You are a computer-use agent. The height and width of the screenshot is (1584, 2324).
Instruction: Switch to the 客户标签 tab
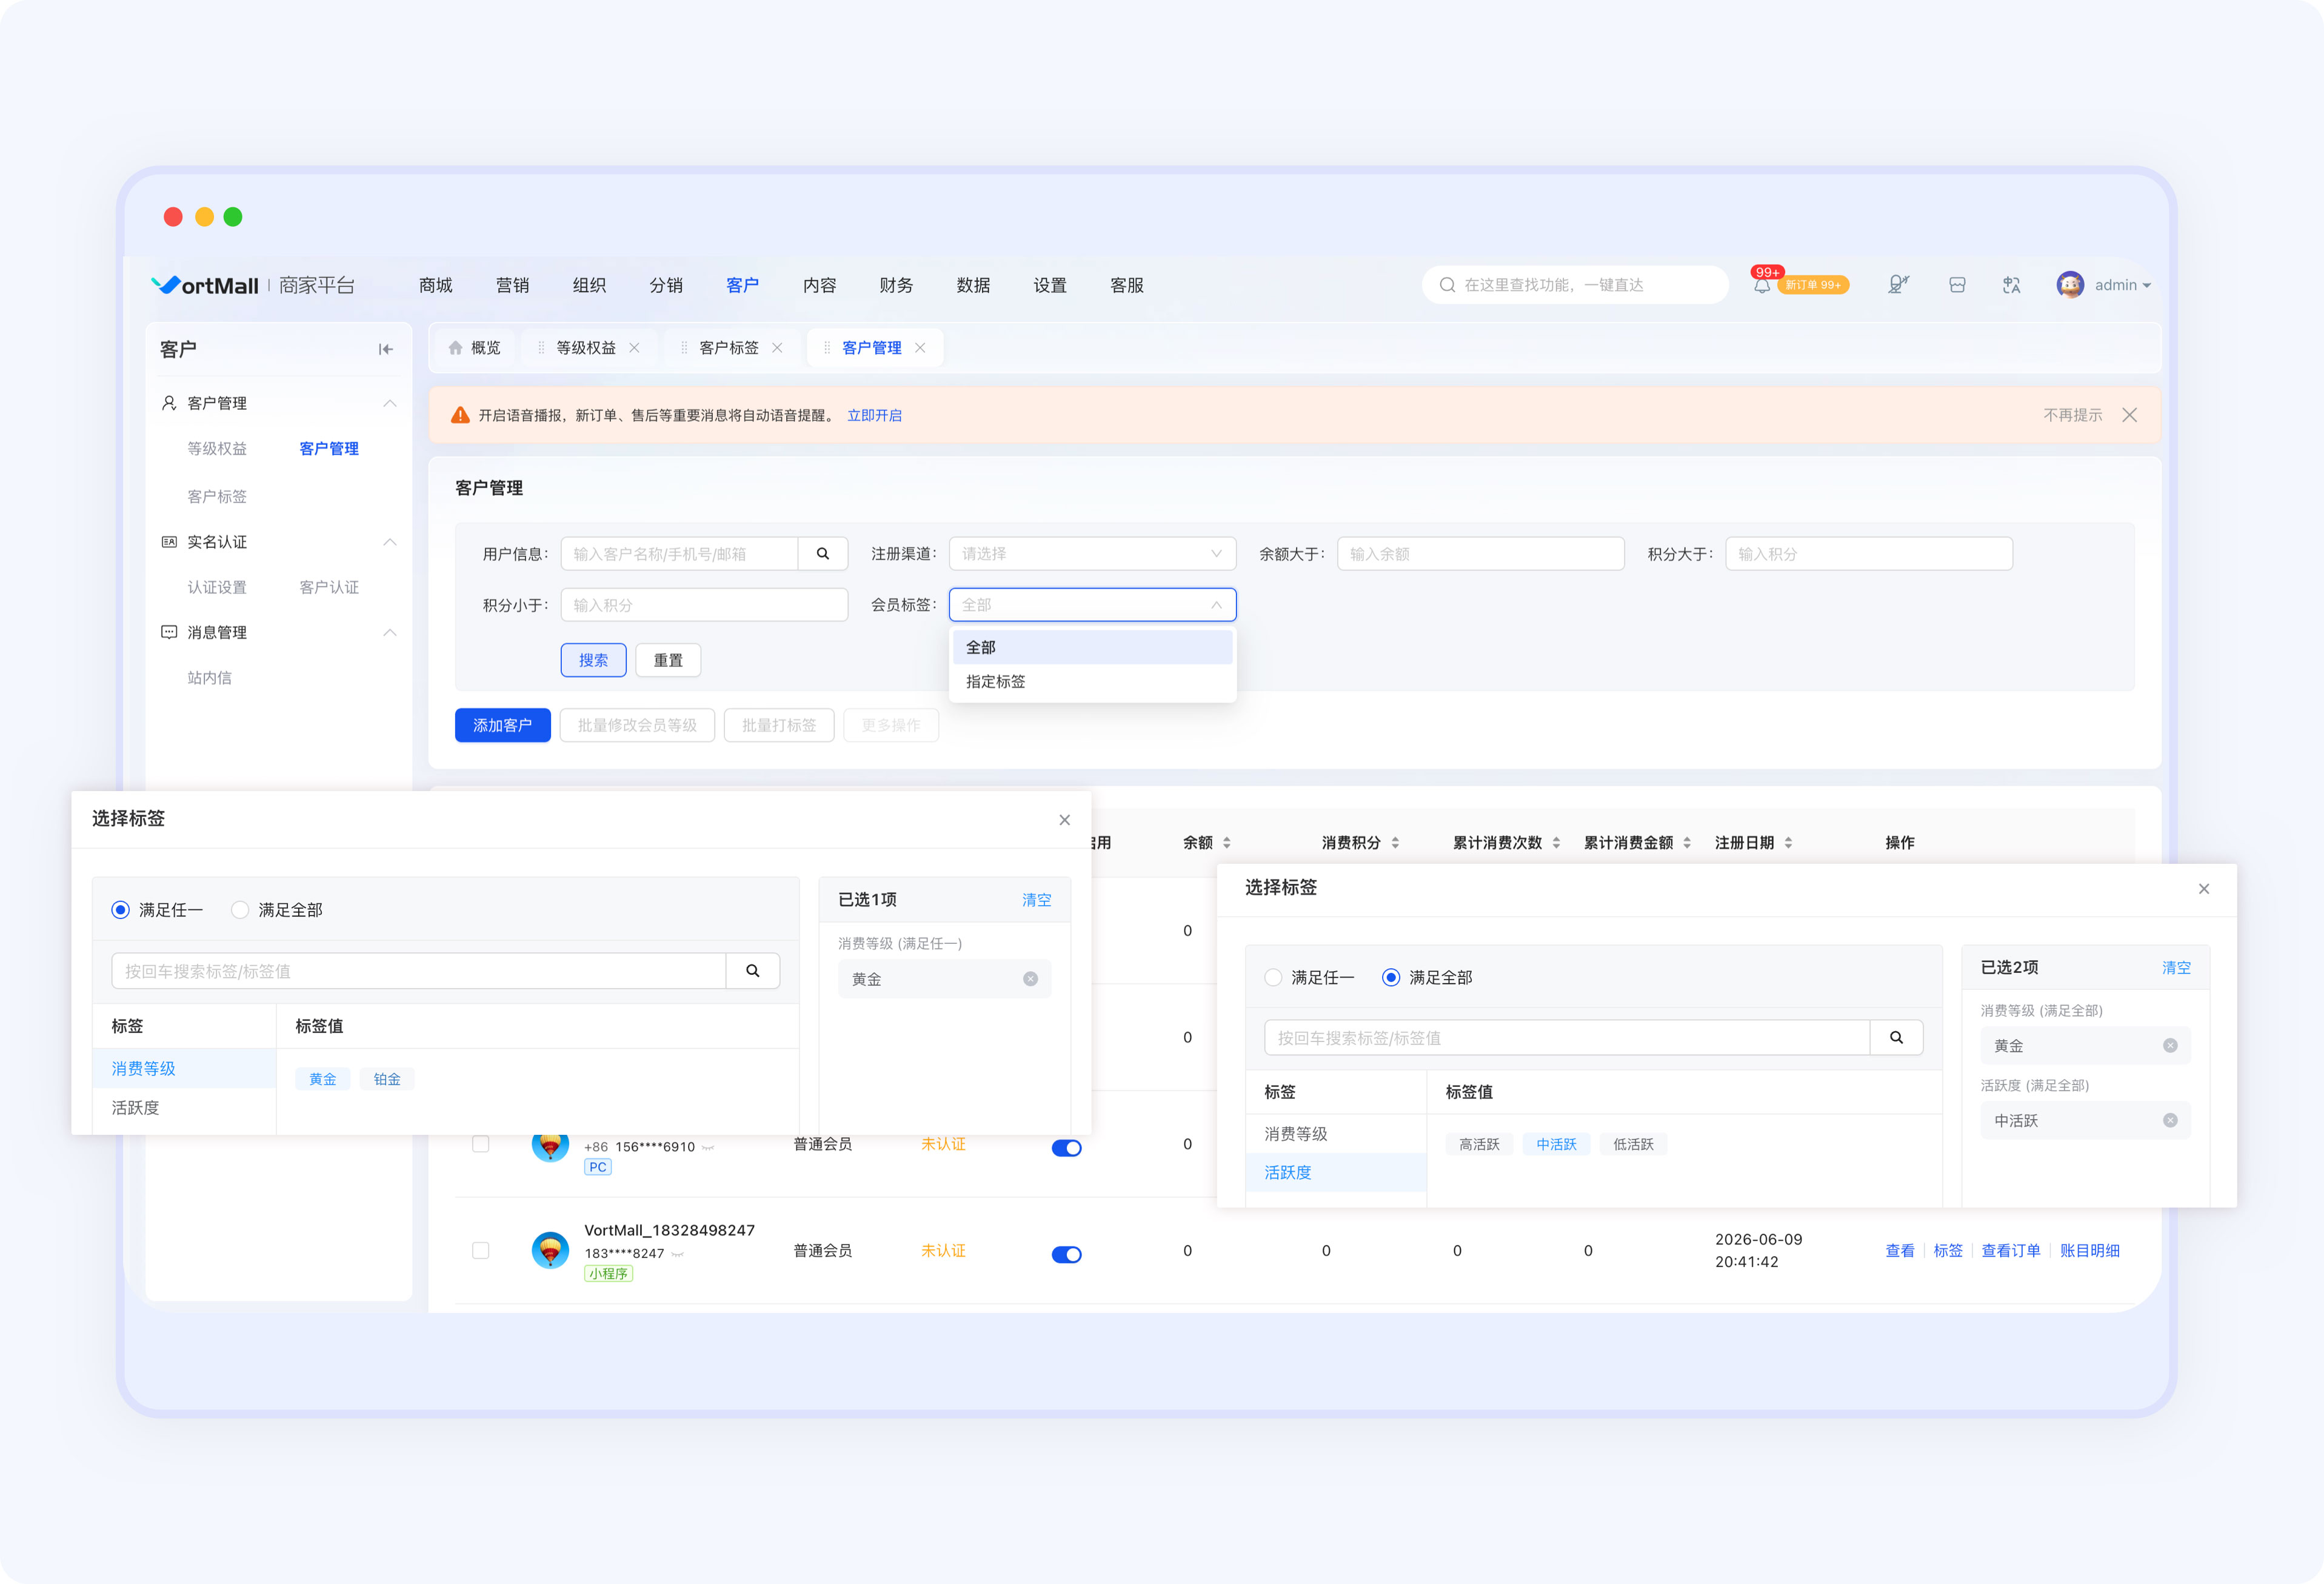(x=728, y=347)
